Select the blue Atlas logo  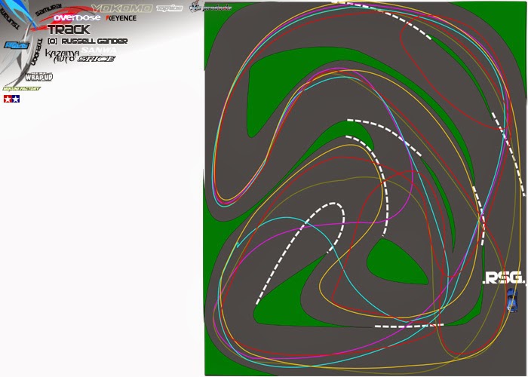tap(17, 45)
